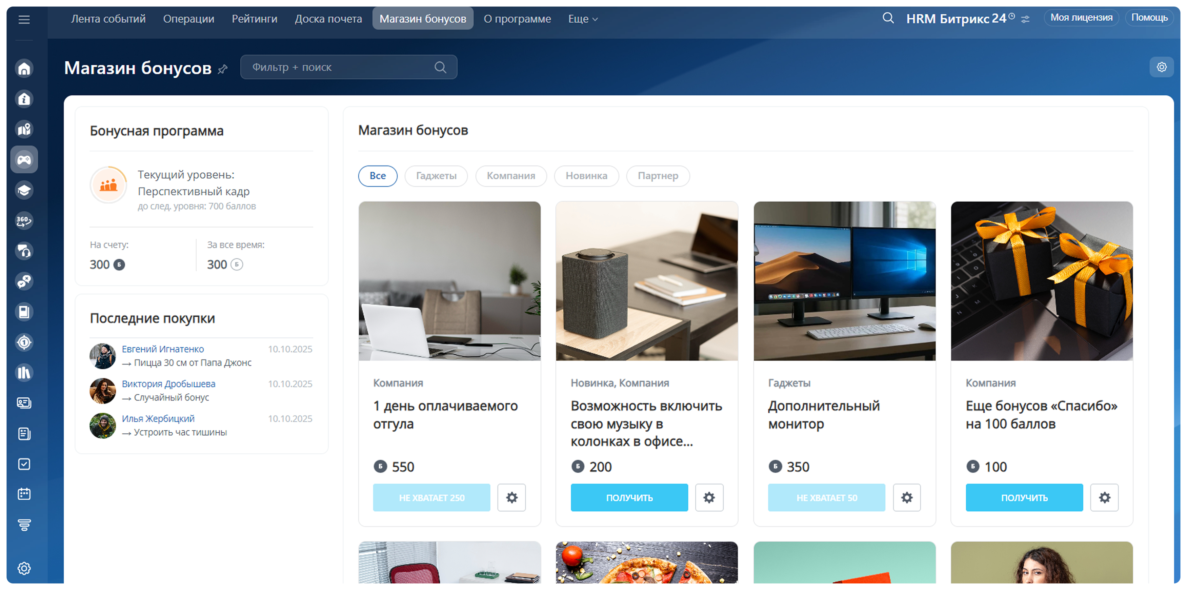Open gear settings for Дополнительный монитор item
This screenshot has width=1187, height=590.
coord(906,498)
